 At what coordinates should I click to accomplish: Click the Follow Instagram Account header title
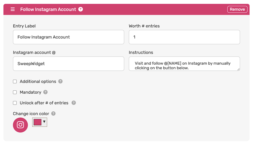click(48, 9)
